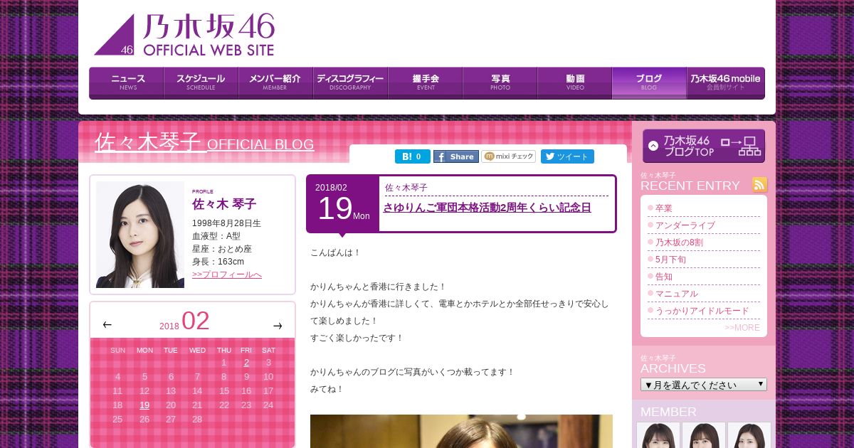854x448 pixels.
Task: Open post さゆりんご軍団本格活動2周年くらい記念日
Action: click(x=487, y=208)
